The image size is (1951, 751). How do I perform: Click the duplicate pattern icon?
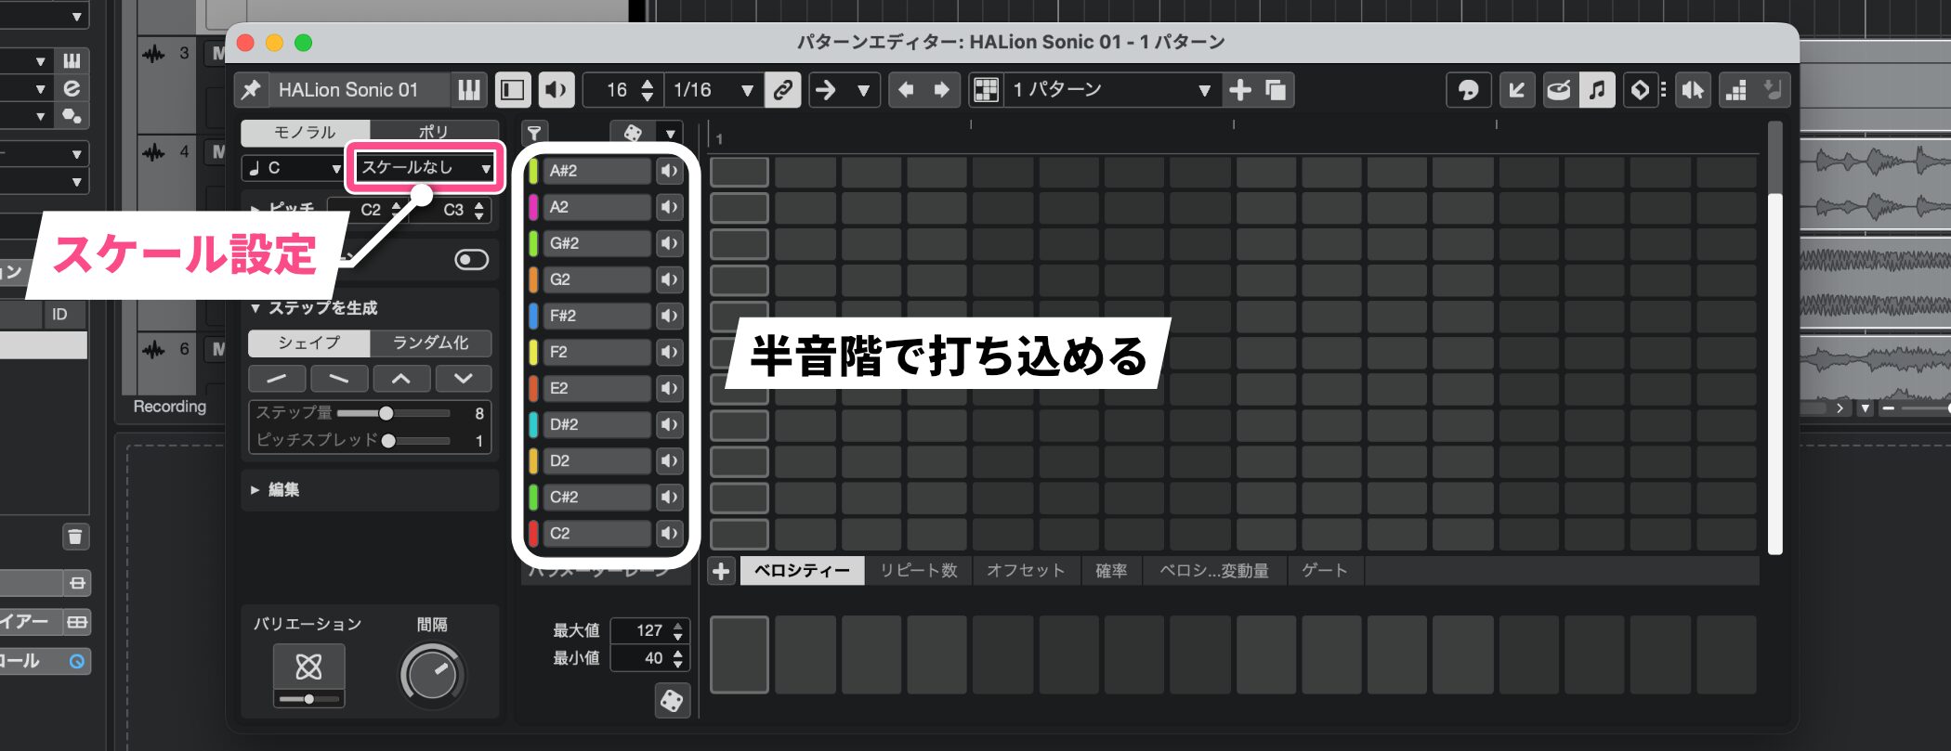(1276, 90)
